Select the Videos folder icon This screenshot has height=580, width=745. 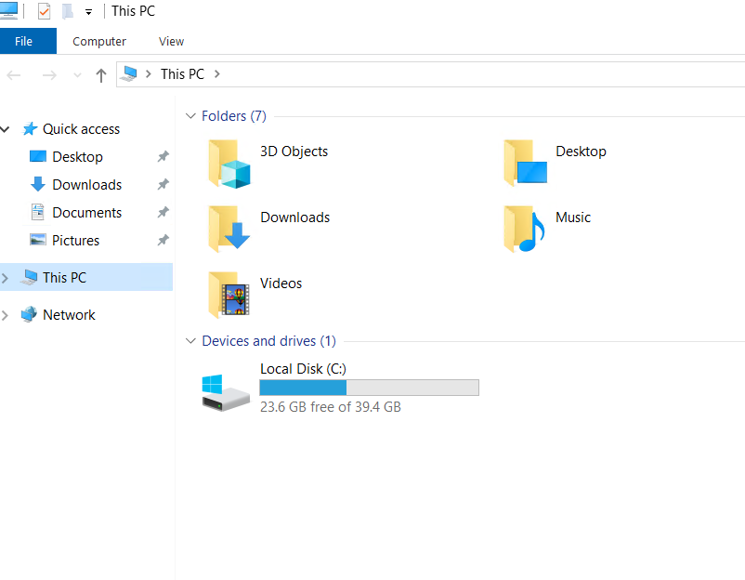[229, 295]
